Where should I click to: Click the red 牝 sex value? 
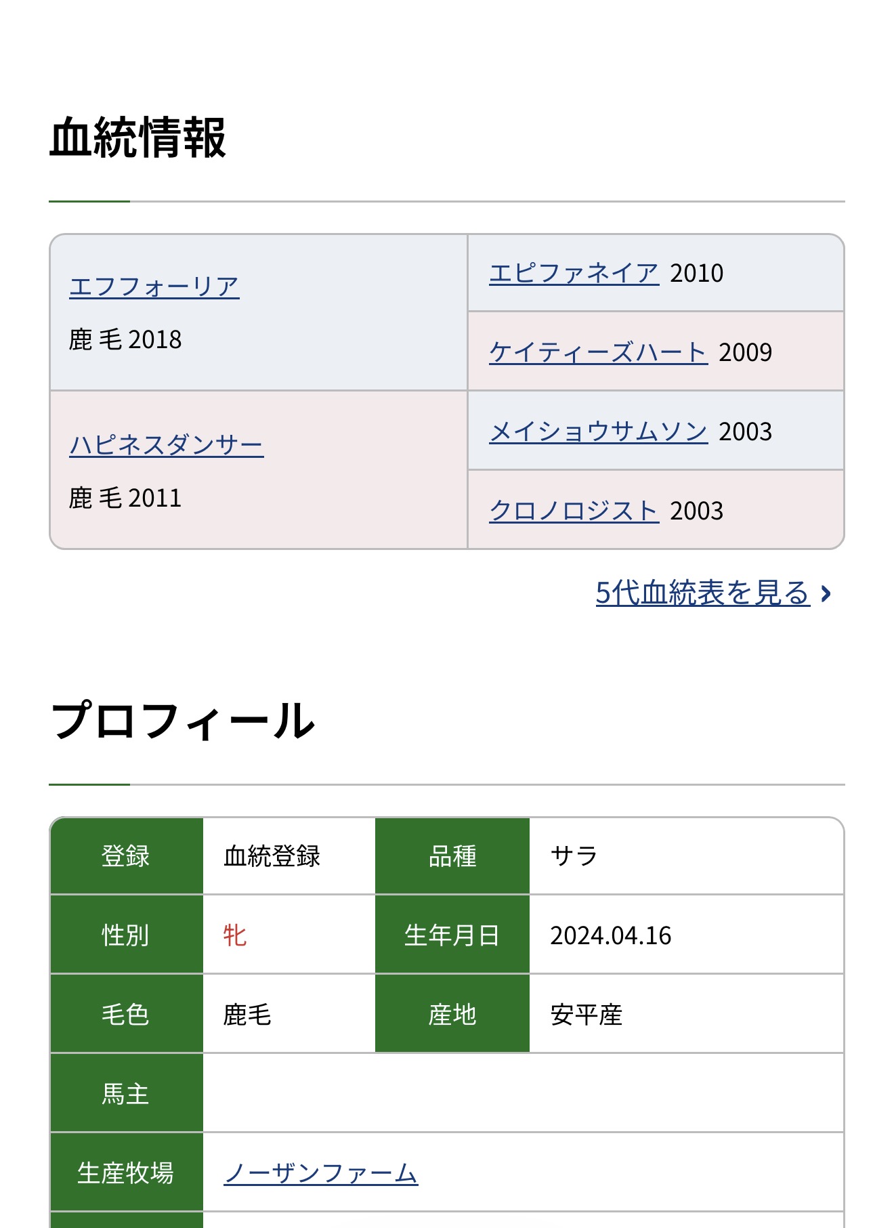(x=235, y=935)
